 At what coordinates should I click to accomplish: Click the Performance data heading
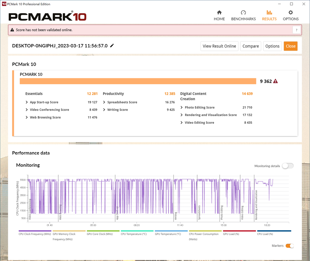pyautogui.click(x=31, y=153)
